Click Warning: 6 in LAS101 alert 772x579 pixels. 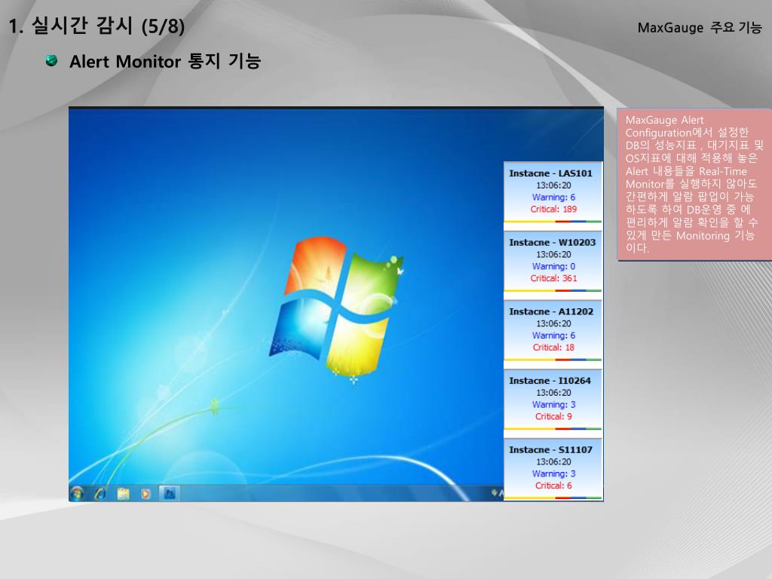553,197
